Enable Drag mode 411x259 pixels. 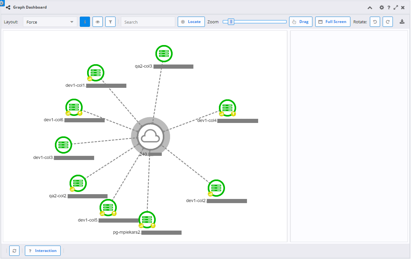click(x=300, y=21)
